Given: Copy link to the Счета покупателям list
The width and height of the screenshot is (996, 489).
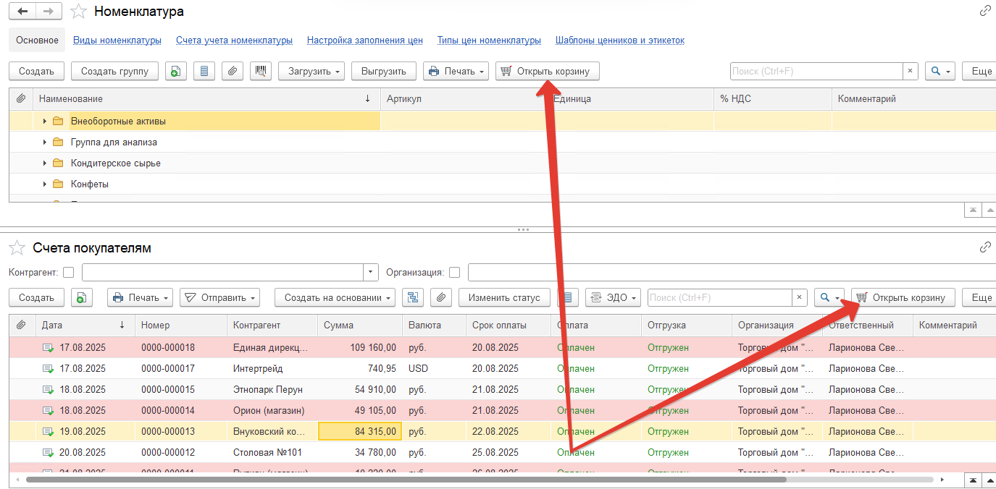Looking at the screenshot, I should click(985, 247).
